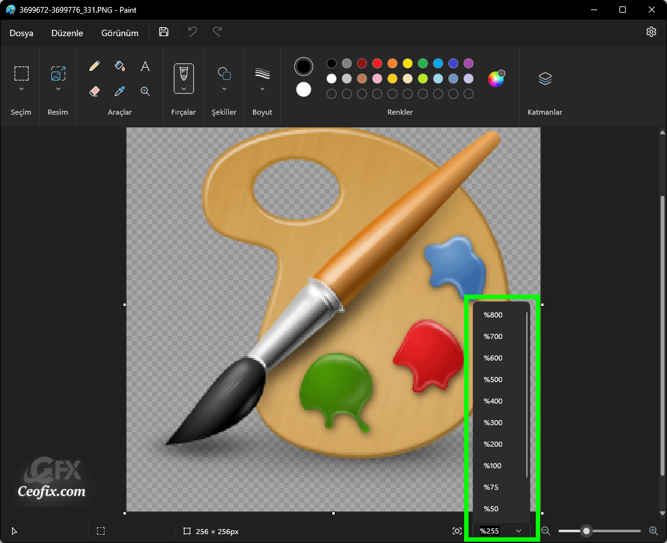Choose %400 zoom level

click(500, 401)
